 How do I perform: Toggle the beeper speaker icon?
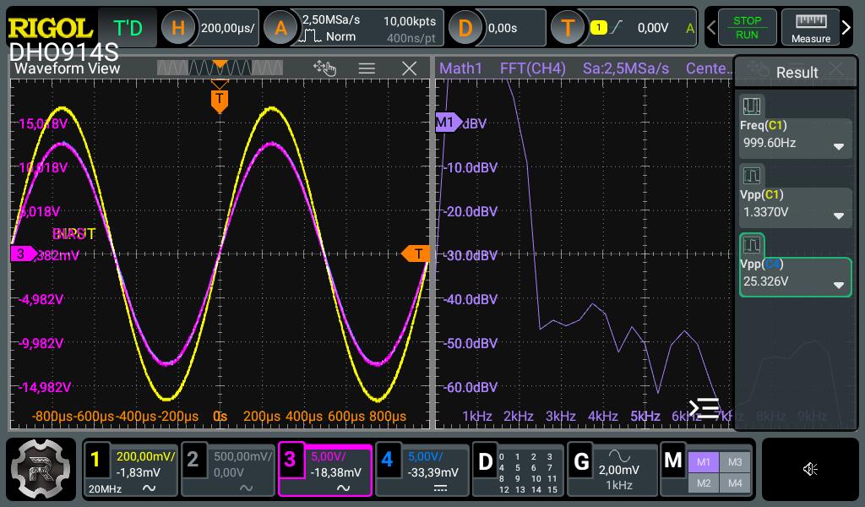(x=810, y=469)
